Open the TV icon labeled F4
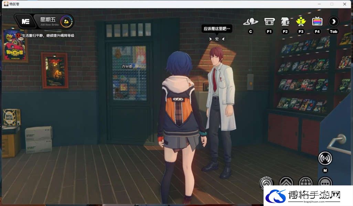This screenshot has width=353, height=206. point(317,22)
